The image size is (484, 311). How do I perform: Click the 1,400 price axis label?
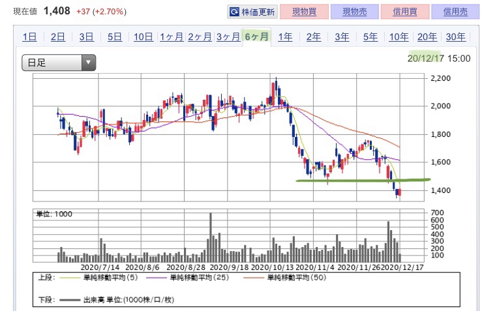pos(440,190)
